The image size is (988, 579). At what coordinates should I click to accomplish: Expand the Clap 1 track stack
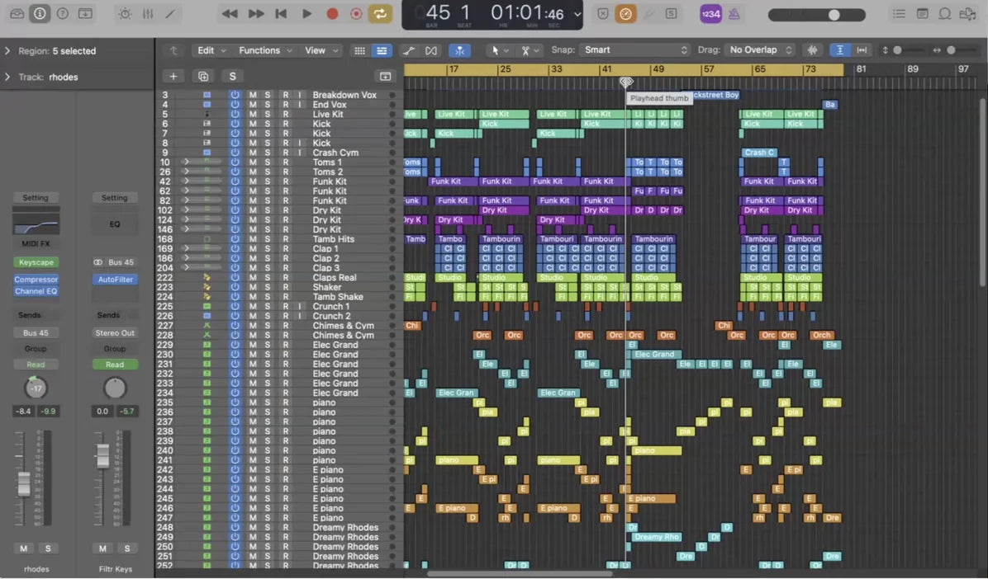(x=186, y=248)
